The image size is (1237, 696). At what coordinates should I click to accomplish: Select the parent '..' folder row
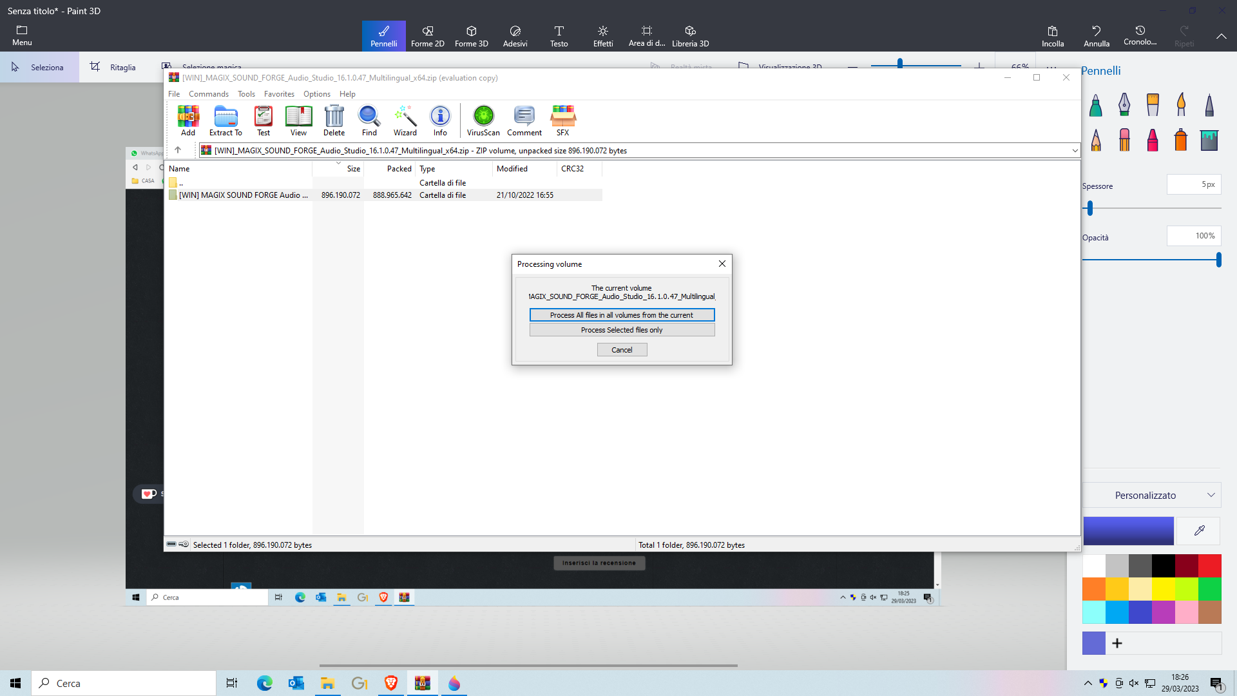(x=385, y=183)
